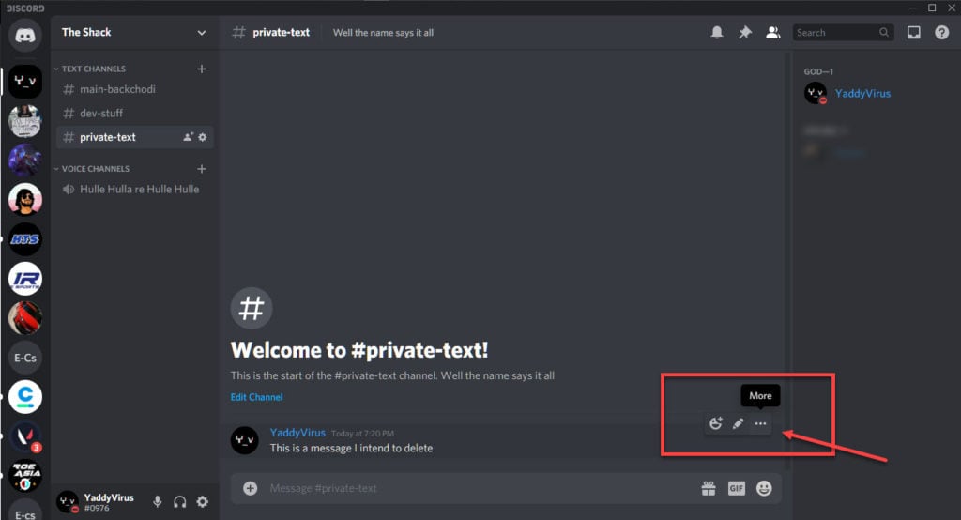Mute the microphone

(158, 501)
